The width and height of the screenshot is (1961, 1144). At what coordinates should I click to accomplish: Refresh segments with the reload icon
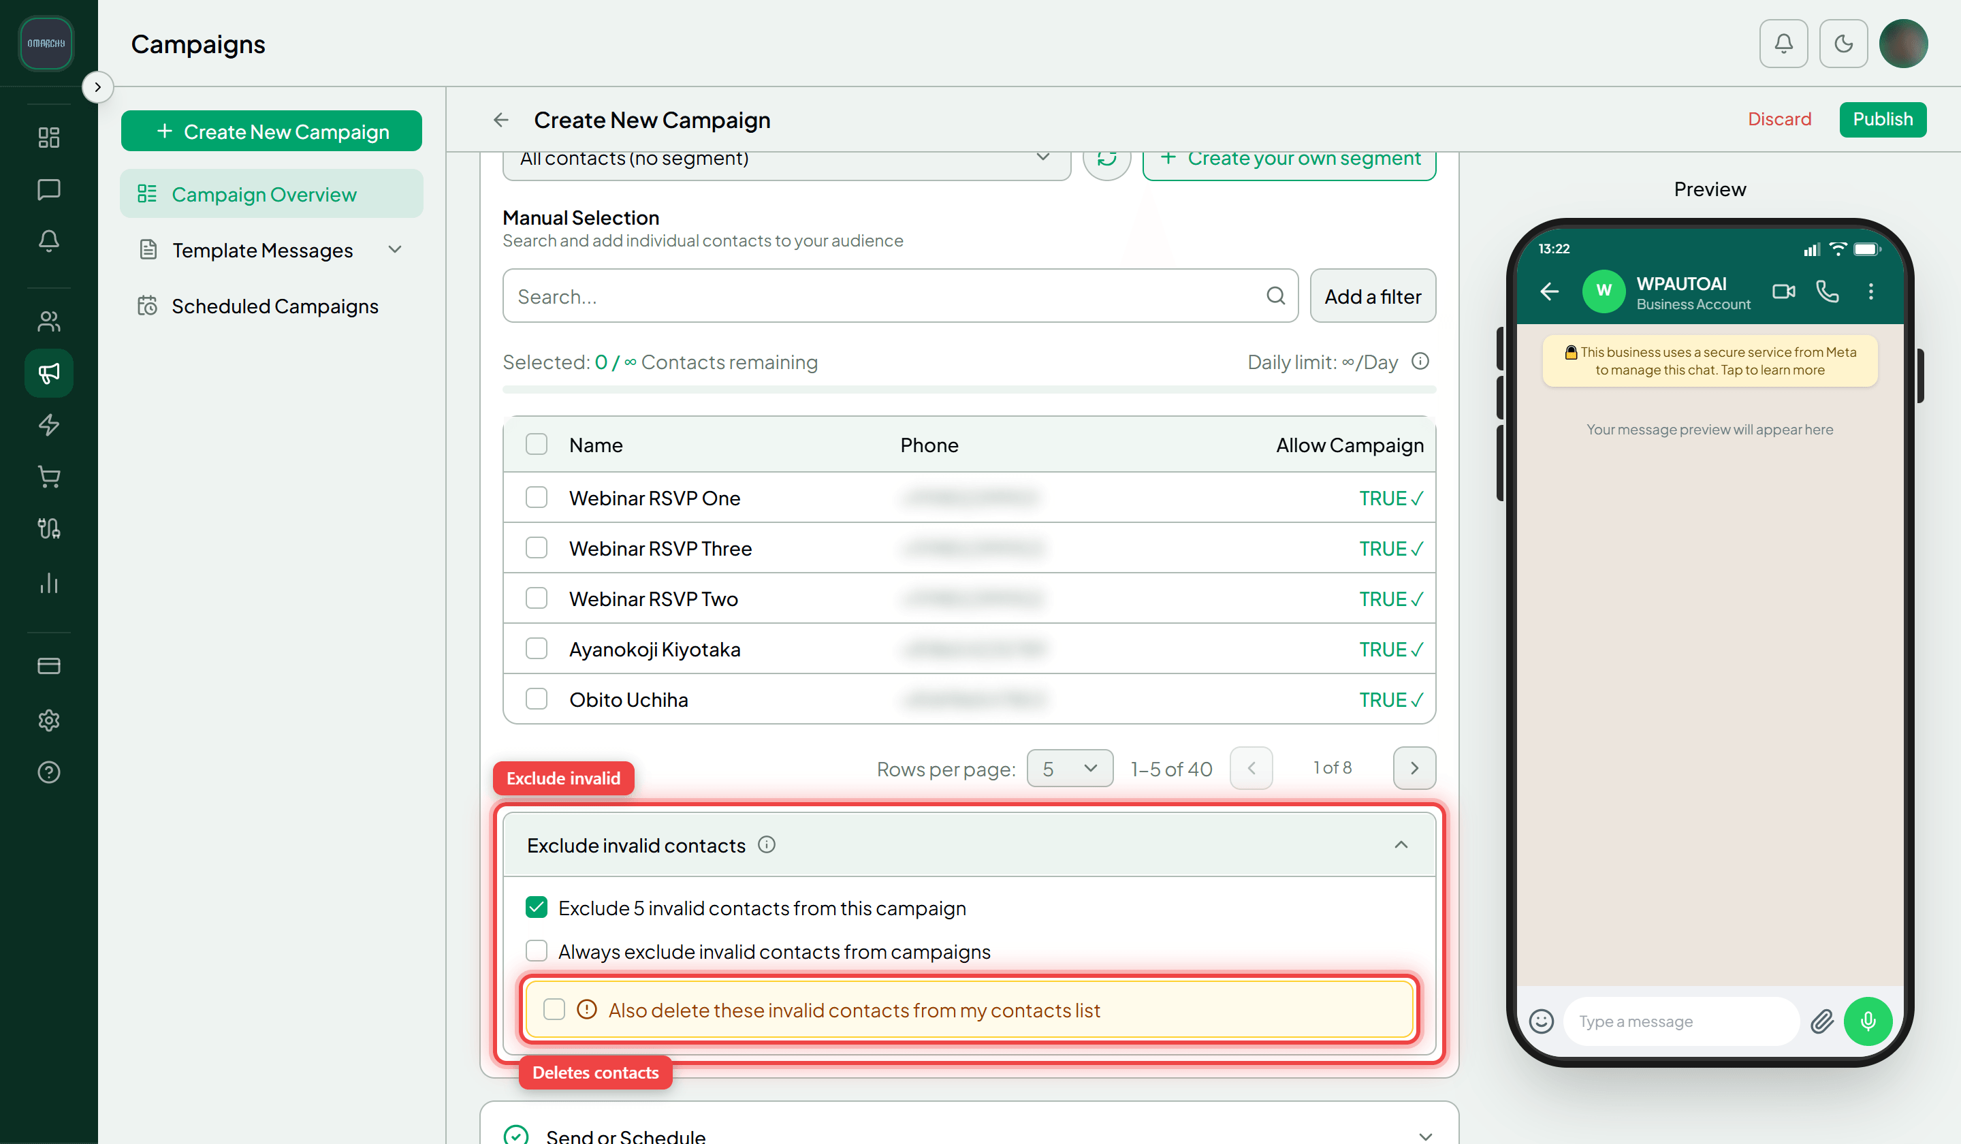(1106, 159)
